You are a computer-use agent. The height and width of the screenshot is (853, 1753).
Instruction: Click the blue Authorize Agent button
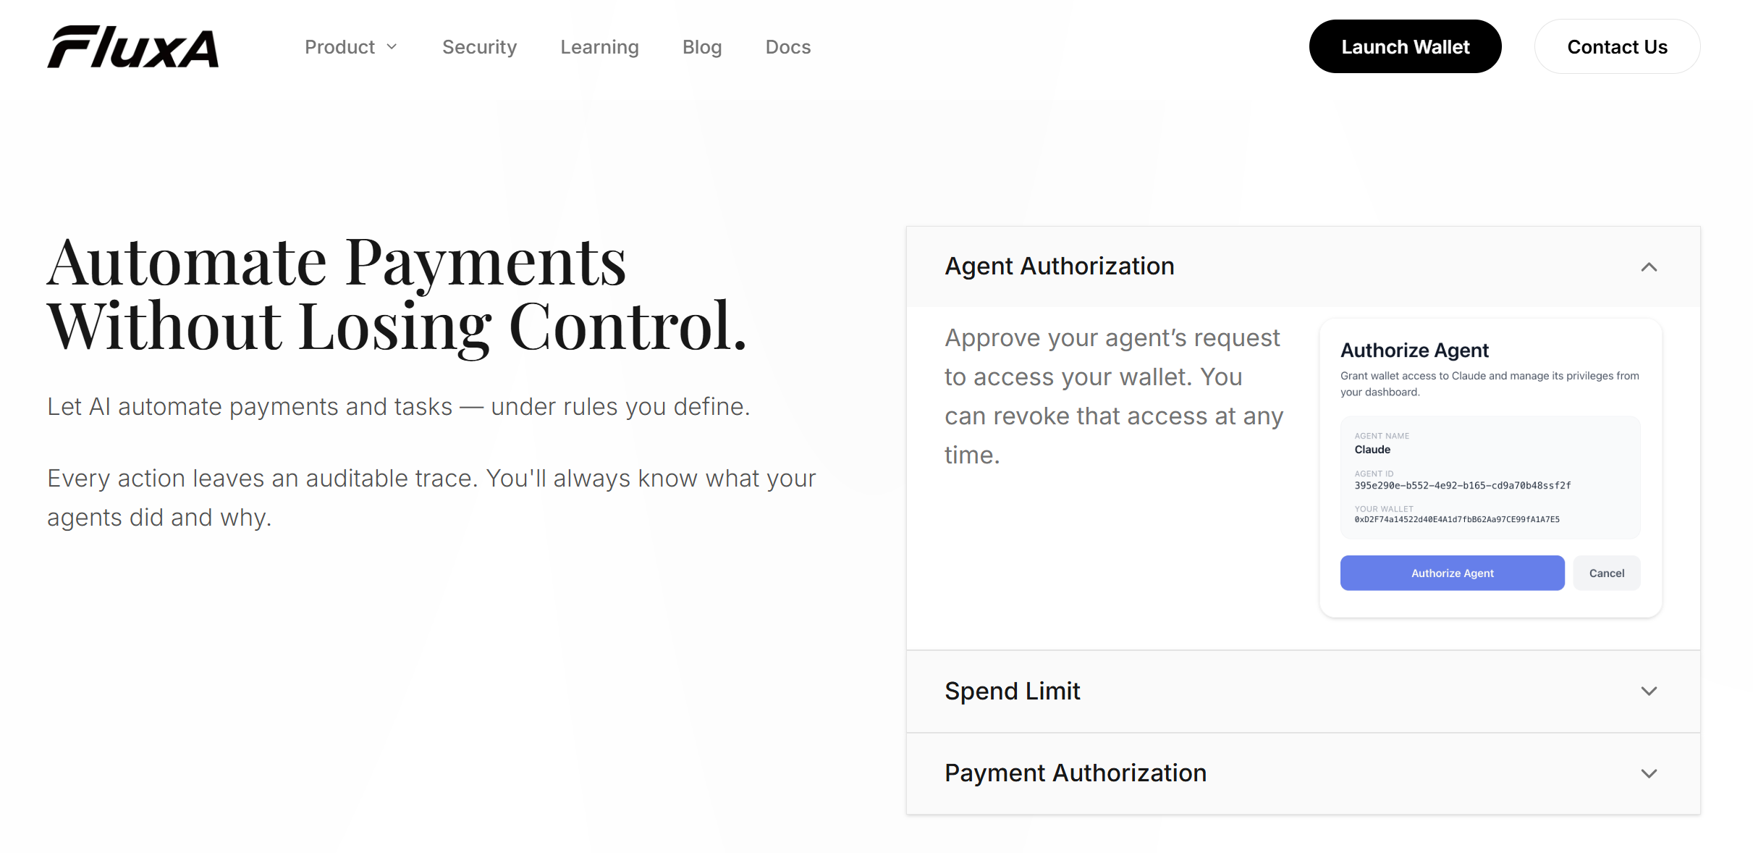tap(1452, 573)
